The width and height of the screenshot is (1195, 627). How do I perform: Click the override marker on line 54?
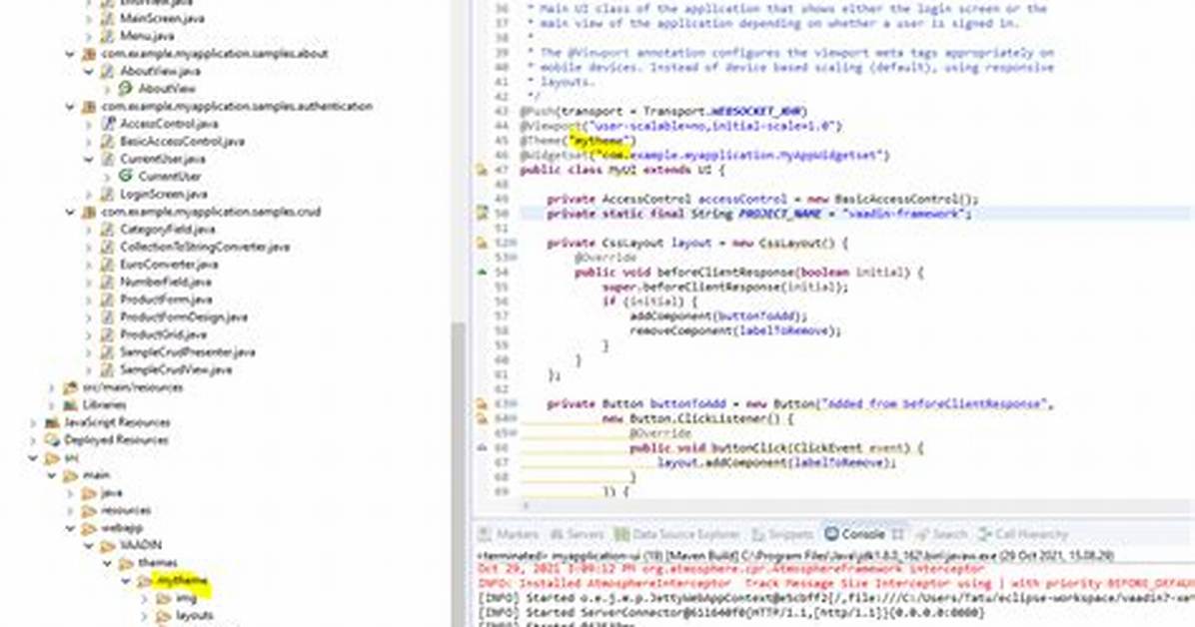click(x=482, y=272)
